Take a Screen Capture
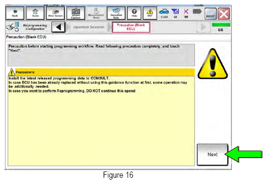Screen dimensions: 267x184 point(76,13)
